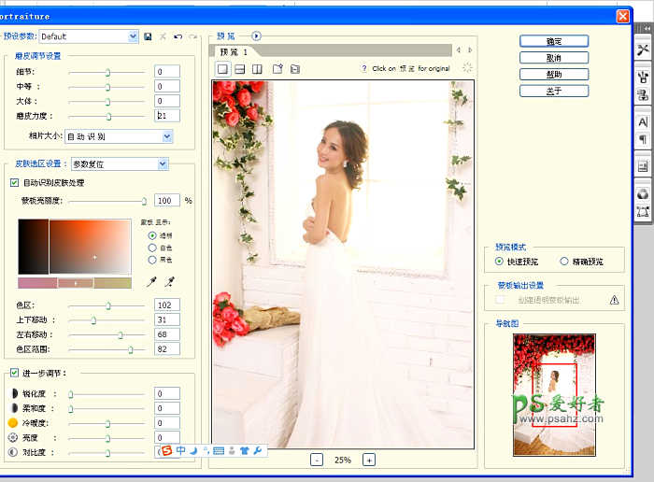Switch to vertical split preview layout

click(258, 69)
